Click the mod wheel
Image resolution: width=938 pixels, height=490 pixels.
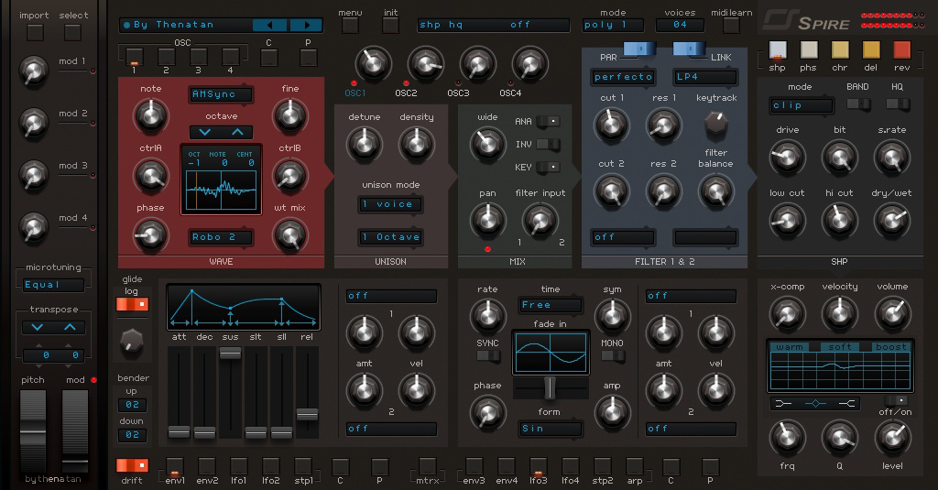pyautogui.click(x=75, y=430)
